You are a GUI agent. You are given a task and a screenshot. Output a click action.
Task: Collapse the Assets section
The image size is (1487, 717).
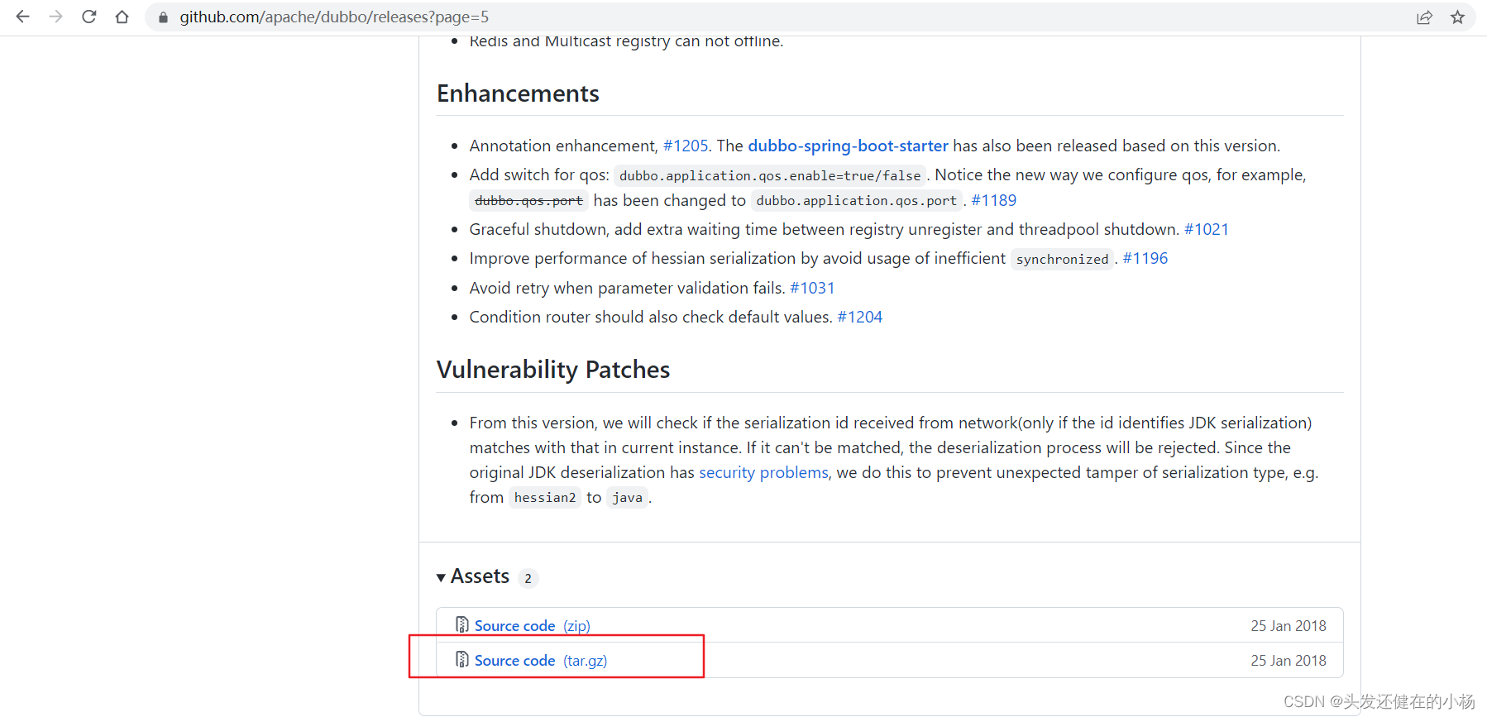pos(442,577)
